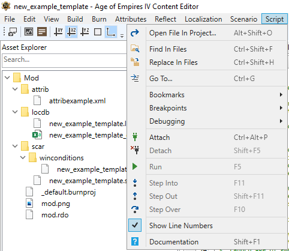289x251 pixels.
Task: Collapse the scar folder chevron
Action: (15, 146)
